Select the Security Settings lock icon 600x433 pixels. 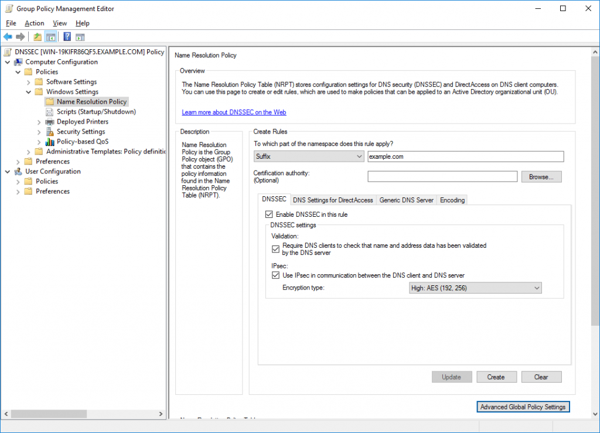pyautogui.click(x=50, y=132)
